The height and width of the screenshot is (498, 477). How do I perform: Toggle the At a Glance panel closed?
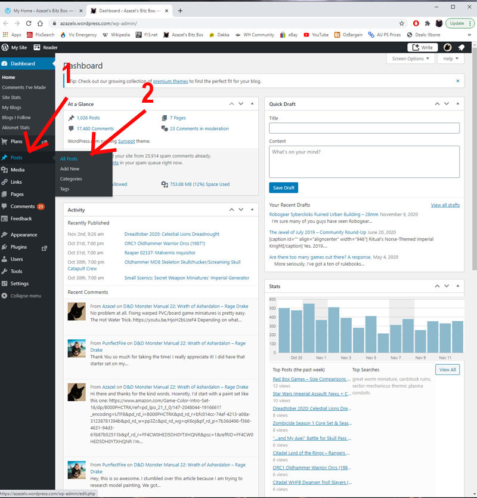coord(252,104)
